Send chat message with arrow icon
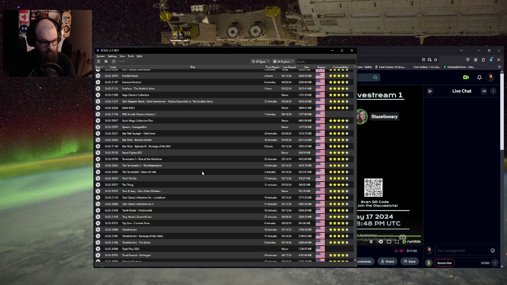Viewport: 507px width, 285px height. pyautogui.click(x=496, y=263)
